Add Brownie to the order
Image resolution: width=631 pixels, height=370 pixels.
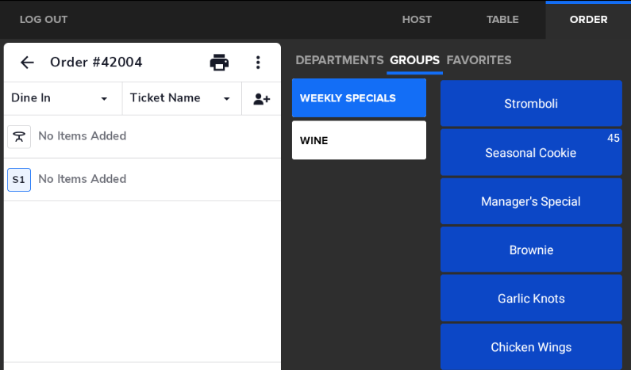point(531,250)
